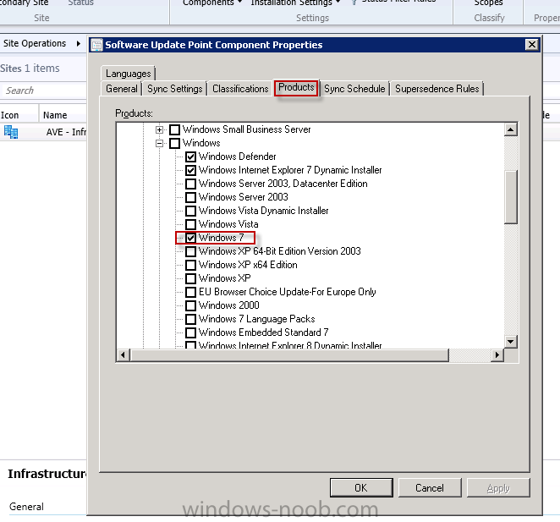This screenshot has width=560, height=522.
Task: Go to the Sync Schedule tab
Action: pos(354,89)
